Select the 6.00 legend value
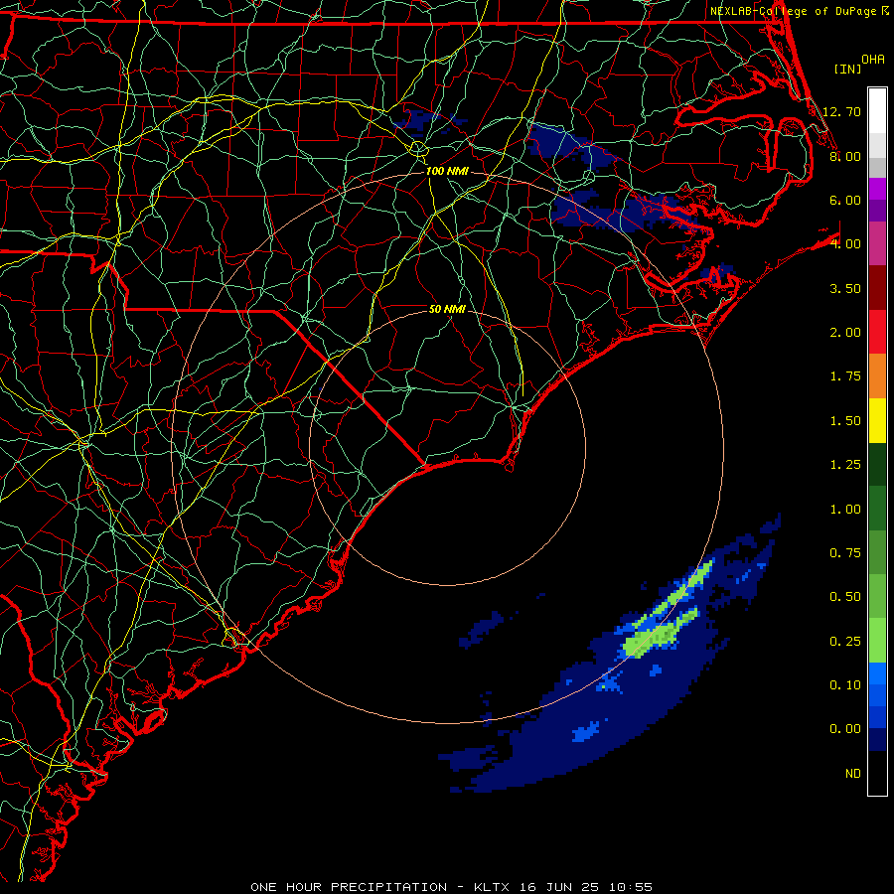 pyautogui.click(x=845, y=200)
